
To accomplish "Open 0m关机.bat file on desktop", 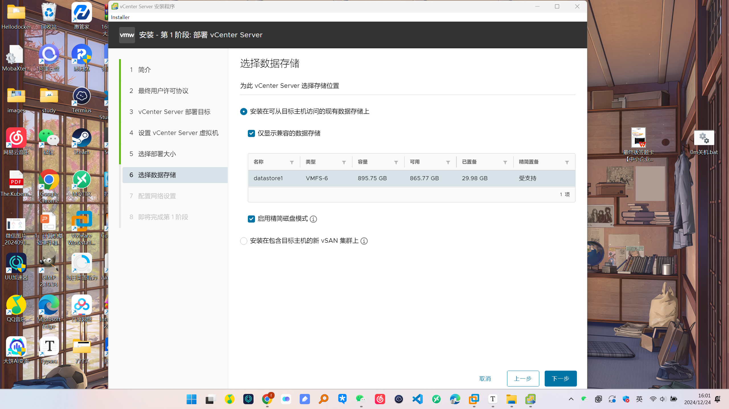I will click(704, 142).
